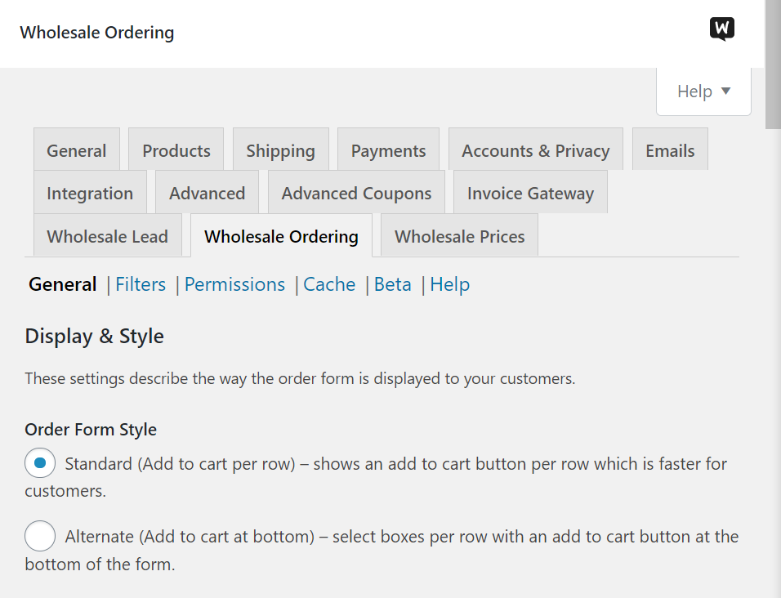Expand the Help dropdown panel
This screenshot has height=598, width=781.
click(703, 91)
